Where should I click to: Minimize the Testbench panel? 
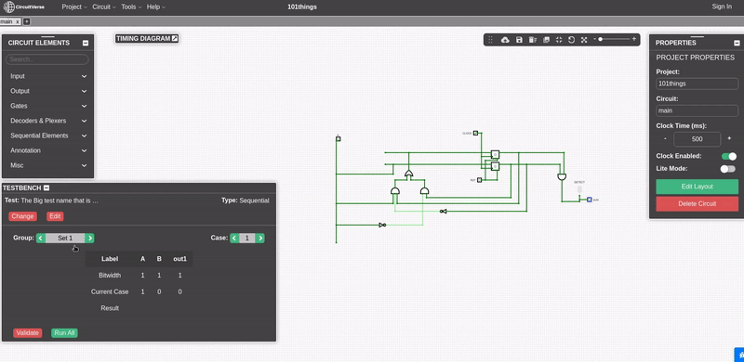tap(46, 188)
